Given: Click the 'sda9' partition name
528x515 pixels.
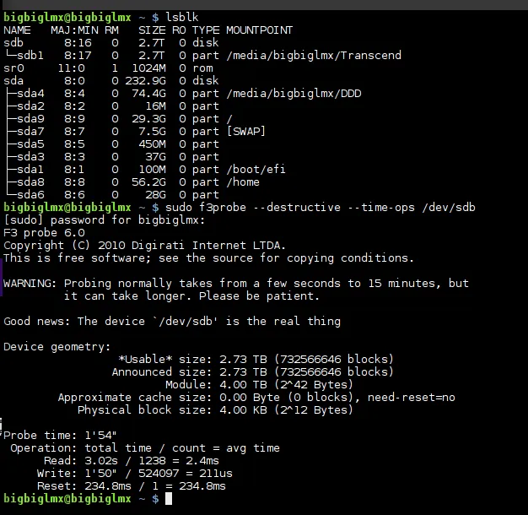Looking at the screenshot, I should tap(30, 119).
